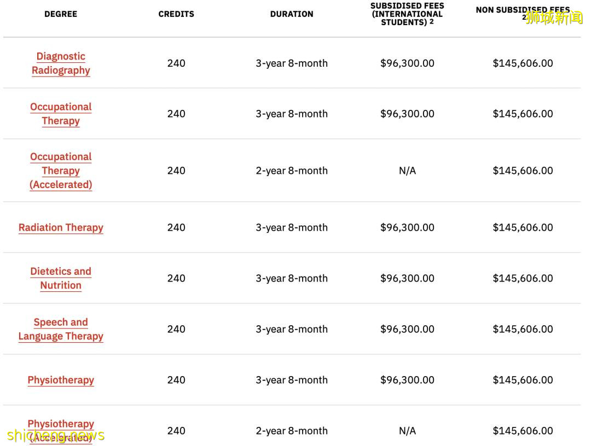Image resolution: width=591 pixels, height=446 pixels.
Task: Open the Occupational Therapy (Accelerated) link
Action: click(61, 171)
